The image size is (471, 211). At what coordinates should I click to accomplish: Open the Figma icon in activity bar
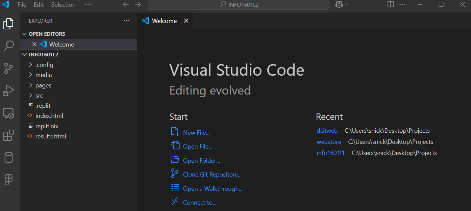(x=8, y=180)
